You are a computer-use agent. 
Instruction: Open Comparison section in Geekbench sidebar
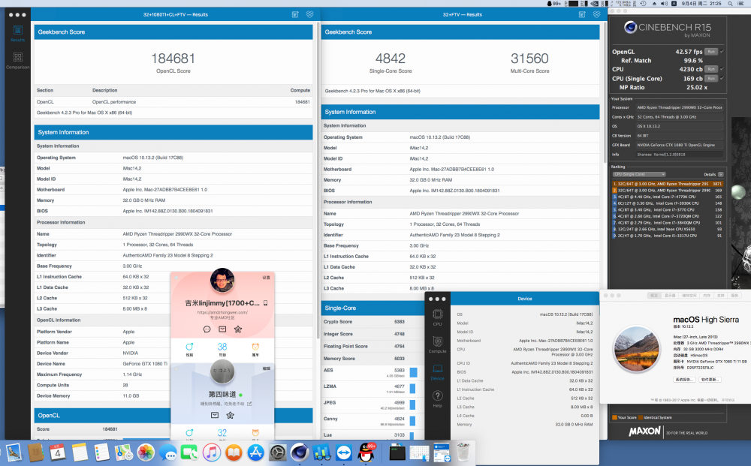[18, 60]
